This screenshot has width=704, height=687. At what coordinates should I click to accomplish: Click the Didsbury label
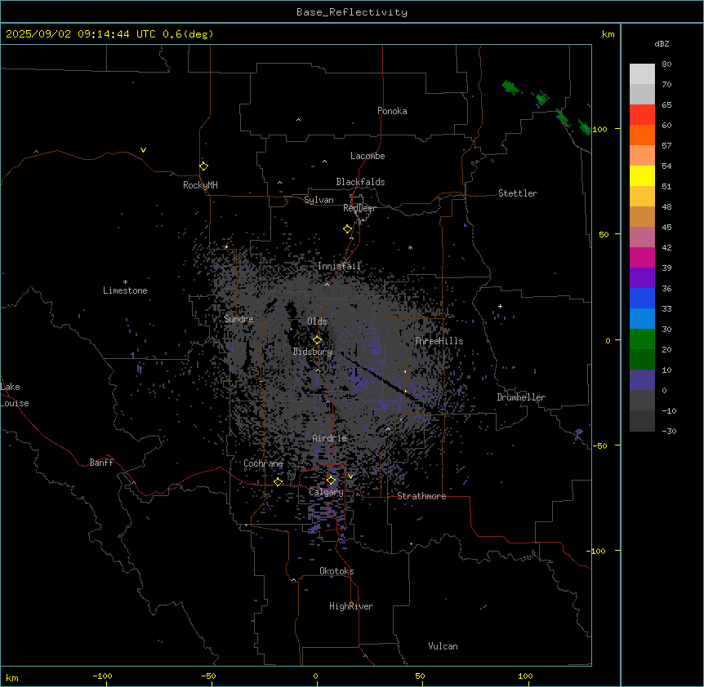312,352
